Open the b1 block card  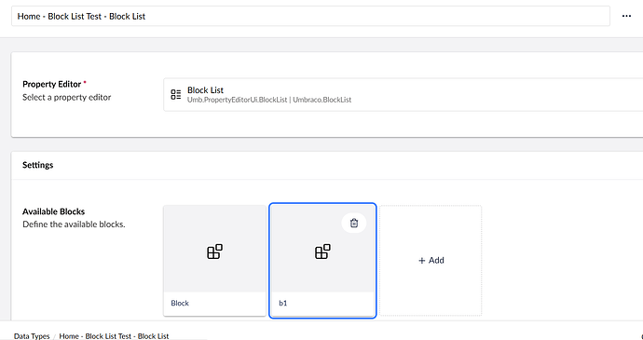[322, 261]
